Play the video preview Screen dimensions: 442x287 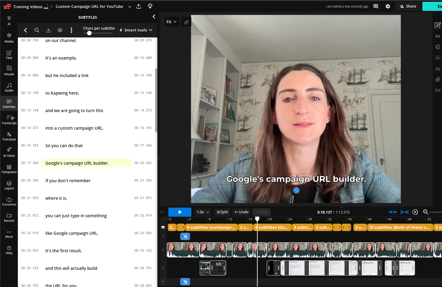[x=180, y=212]
